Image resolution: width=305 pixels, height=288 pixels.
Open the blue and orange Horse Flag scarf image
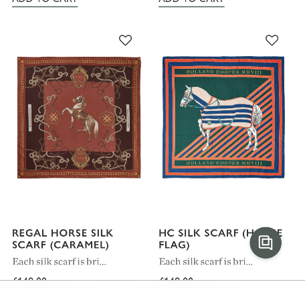[x=223, y=118]
